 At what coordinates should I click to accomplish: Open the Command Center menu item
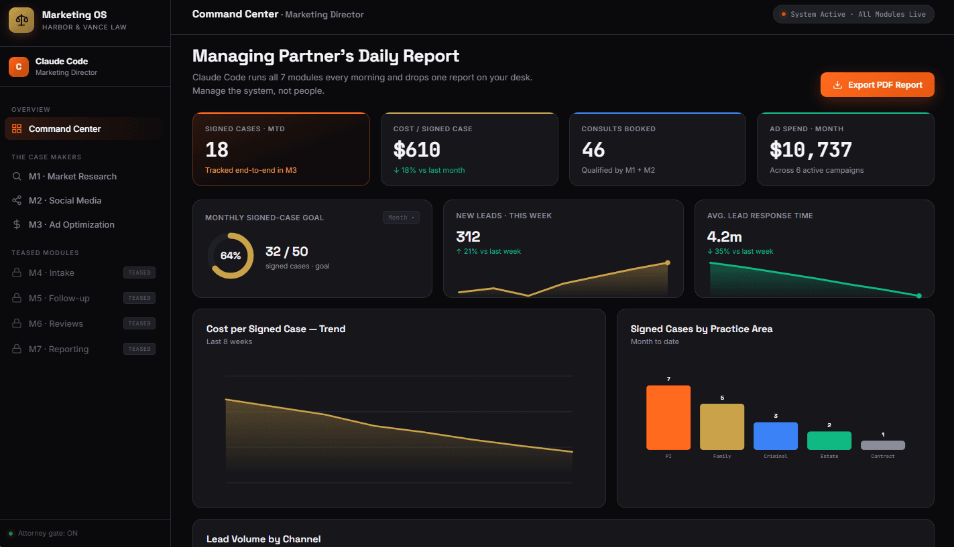83,129
